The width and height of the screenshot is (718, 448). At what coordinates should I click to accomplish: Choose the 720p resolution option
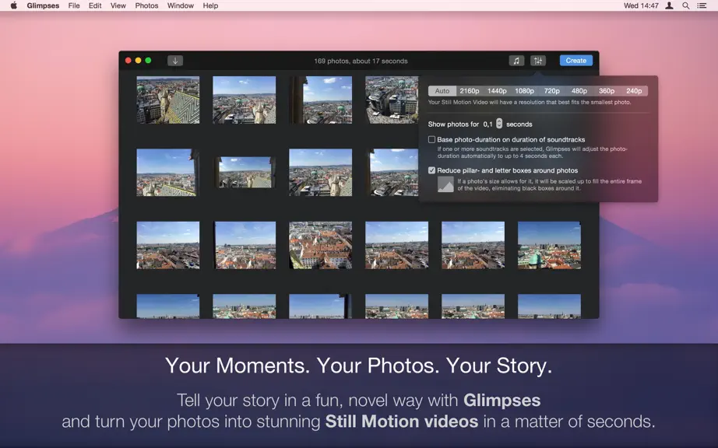click(x=552, y=90)
